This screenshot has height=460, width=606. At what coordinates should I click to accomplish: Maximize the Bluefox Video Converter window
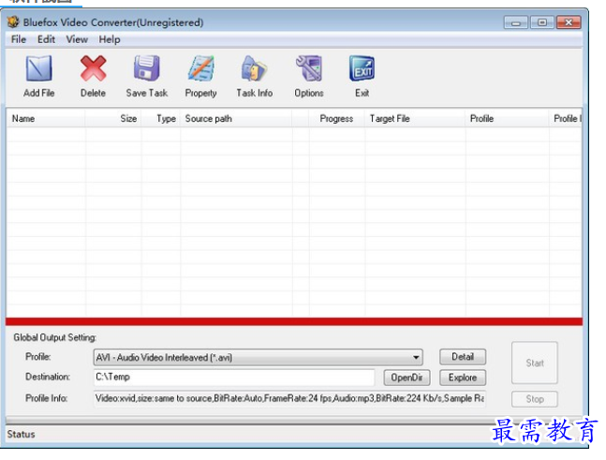(x=542, y=22)
